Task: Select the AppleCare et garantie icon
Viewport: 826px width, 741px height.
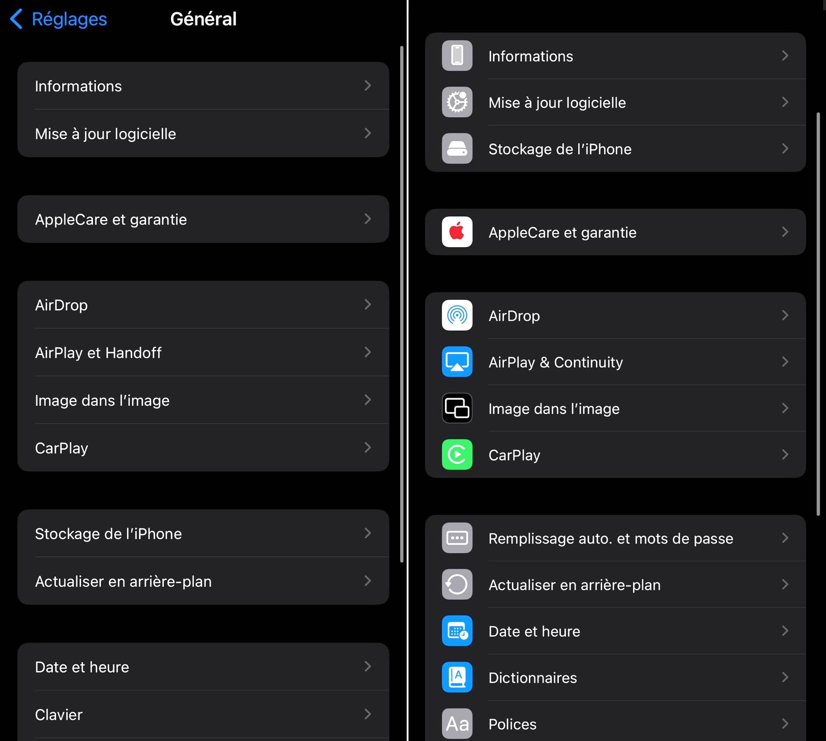Action: click(457, 231)
